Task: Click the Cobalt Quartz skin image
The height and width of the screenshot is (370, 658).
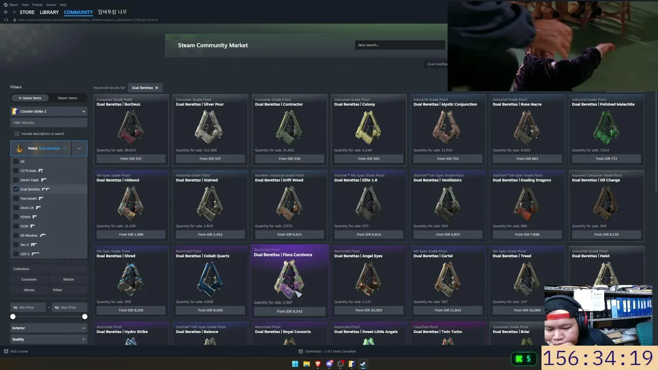Action: tap(210, 279)
